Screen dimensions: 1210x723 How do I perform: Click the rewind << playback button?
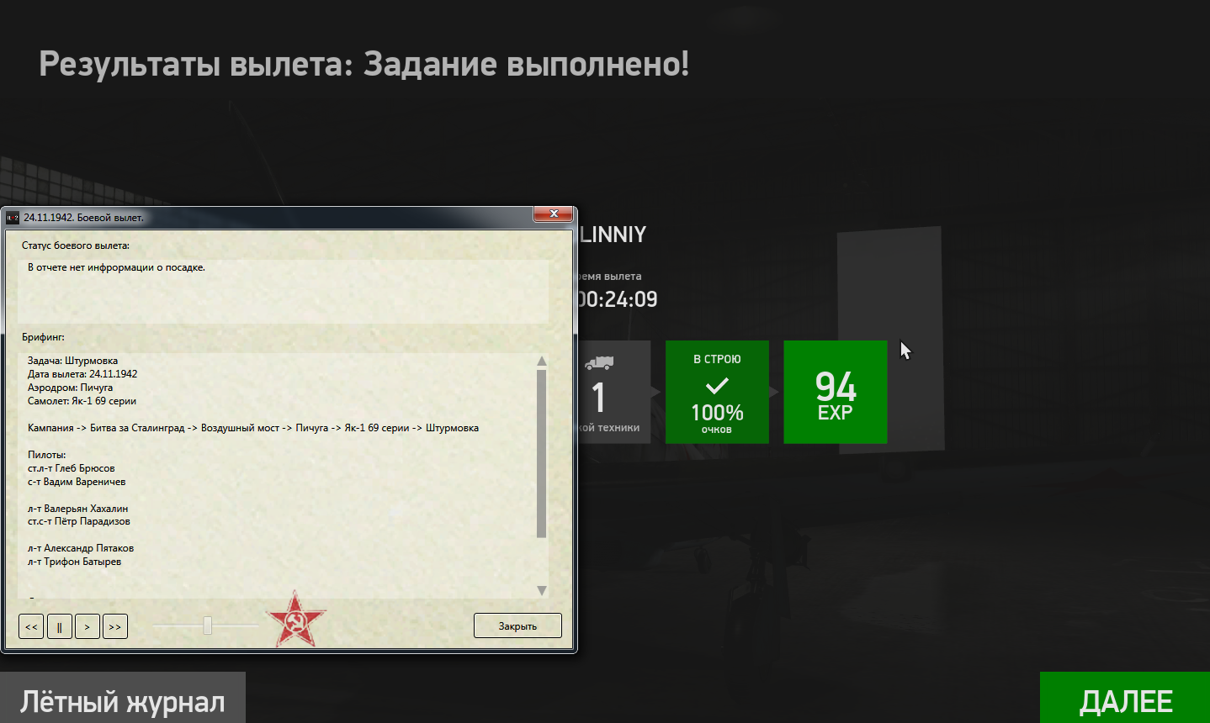pos(31,626)
